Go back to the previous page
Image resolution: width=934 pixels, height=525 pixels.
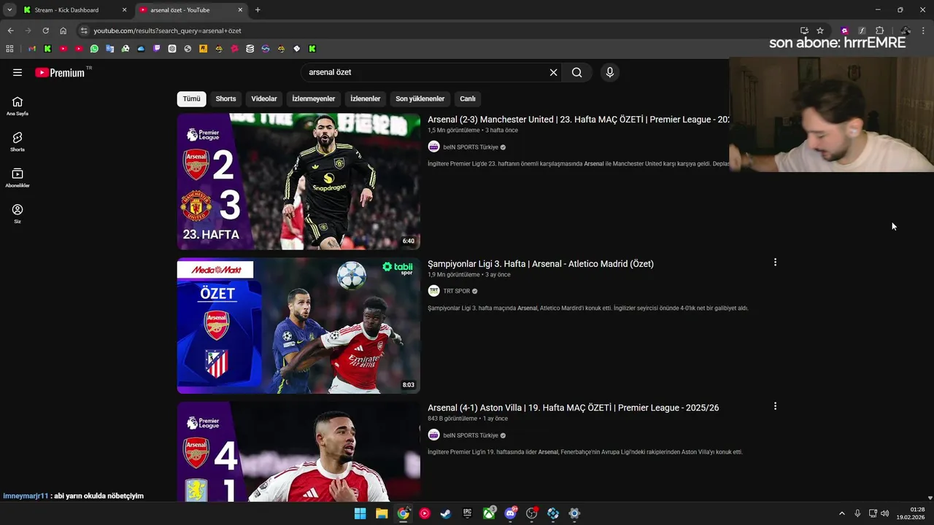click(x=10, y=31)
